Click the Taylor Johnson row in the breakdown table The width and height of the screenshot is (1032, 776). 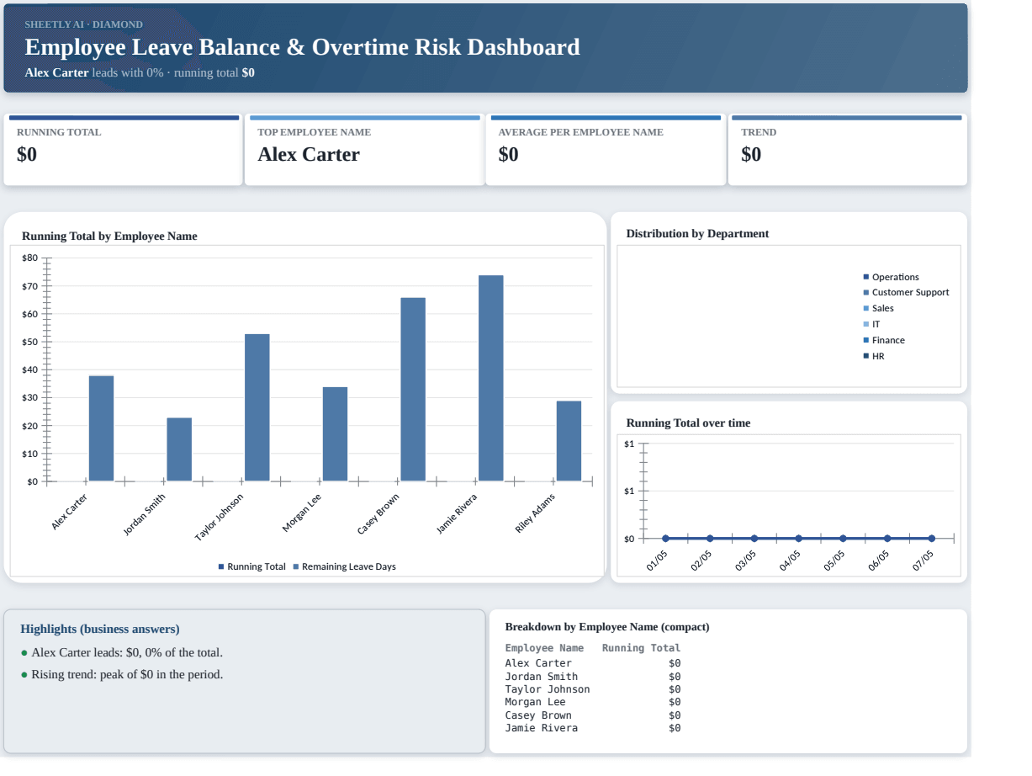[x=593, y=689]
